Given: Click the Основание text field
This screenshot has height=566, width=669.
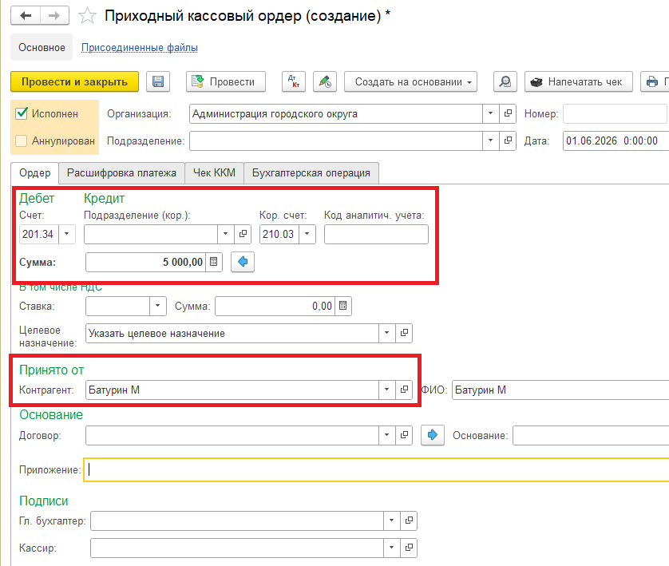Looking at the screenshot, I should [x=591, y=435].
